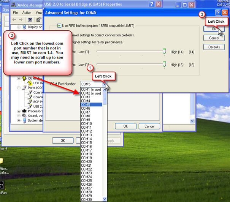Click the help question mark in Advanced Settings
Image resolution: width=230 pixels, height=202 pixels.
(218, 13)
